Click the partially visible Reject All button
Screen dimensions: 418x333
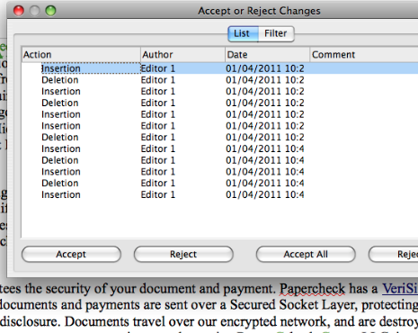(394, 254)
